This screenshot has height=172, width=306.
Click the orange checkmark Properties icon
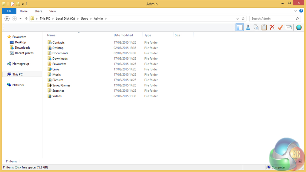(x=280, y=27)
